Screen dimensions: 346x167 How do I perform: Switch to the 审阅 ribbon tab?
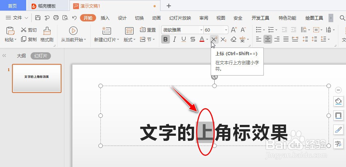click(x=204, y=18)
